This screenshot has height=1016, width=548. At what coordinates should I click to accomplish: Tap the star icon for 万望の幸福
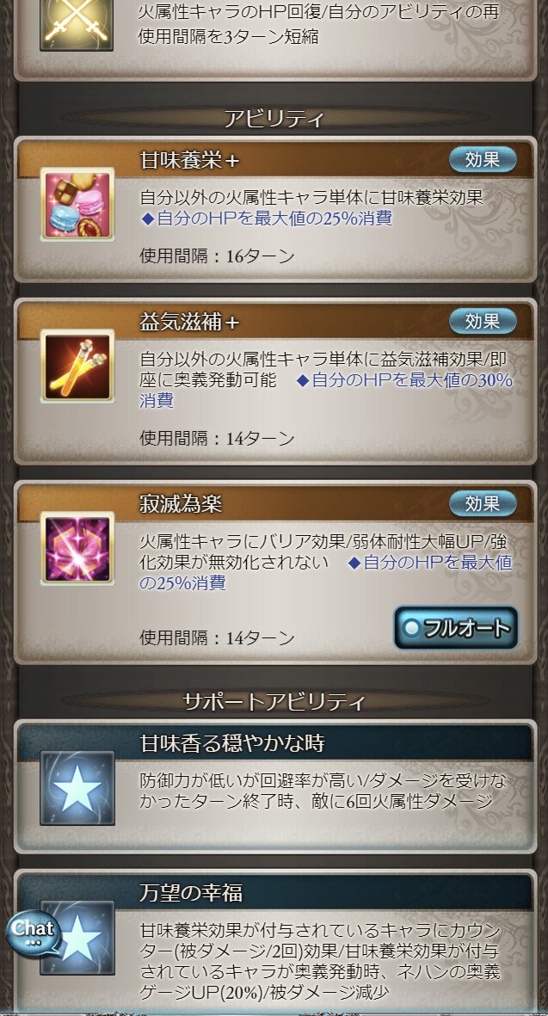click(77, 938)
